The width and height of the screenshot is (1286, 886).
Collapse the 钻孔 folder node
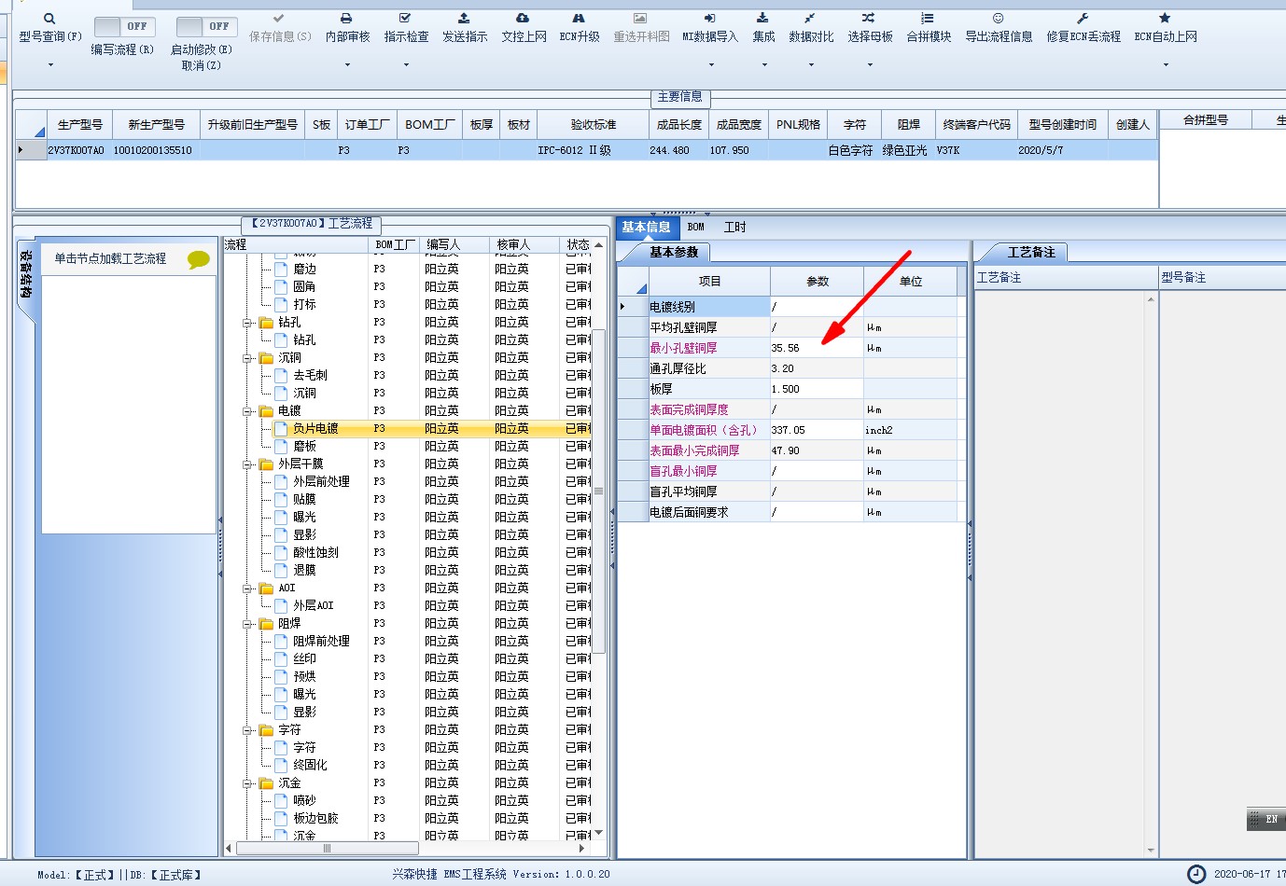(x=248, y=323)
